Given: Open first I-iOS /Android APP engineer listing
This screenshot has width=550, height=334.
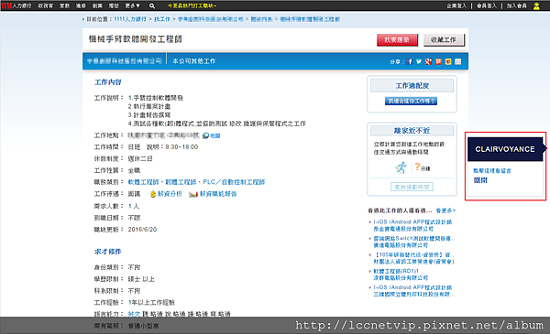Looking at the screenshot, I should pyautogui.click(x=412, y=222).
